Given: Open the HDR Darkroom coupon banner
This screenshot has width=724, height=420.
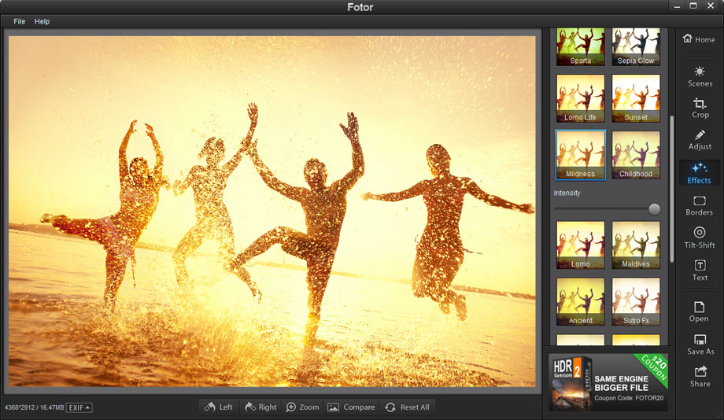Looking at the screenshot, I should click(608, 382).
